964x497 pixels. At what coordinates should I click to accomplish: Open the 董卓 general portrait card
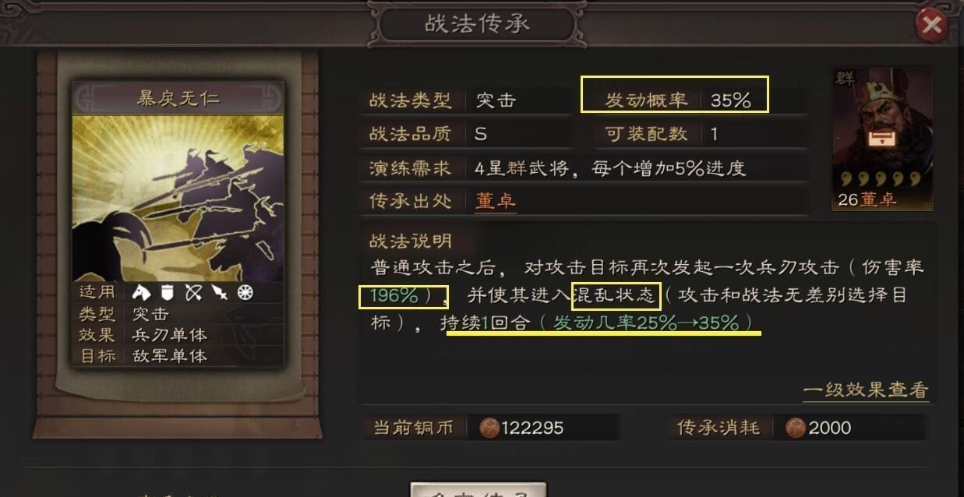[882, 139]
